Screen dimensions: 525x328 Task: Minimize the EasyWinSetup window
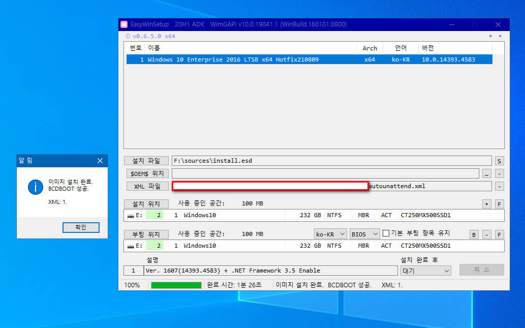452,24
